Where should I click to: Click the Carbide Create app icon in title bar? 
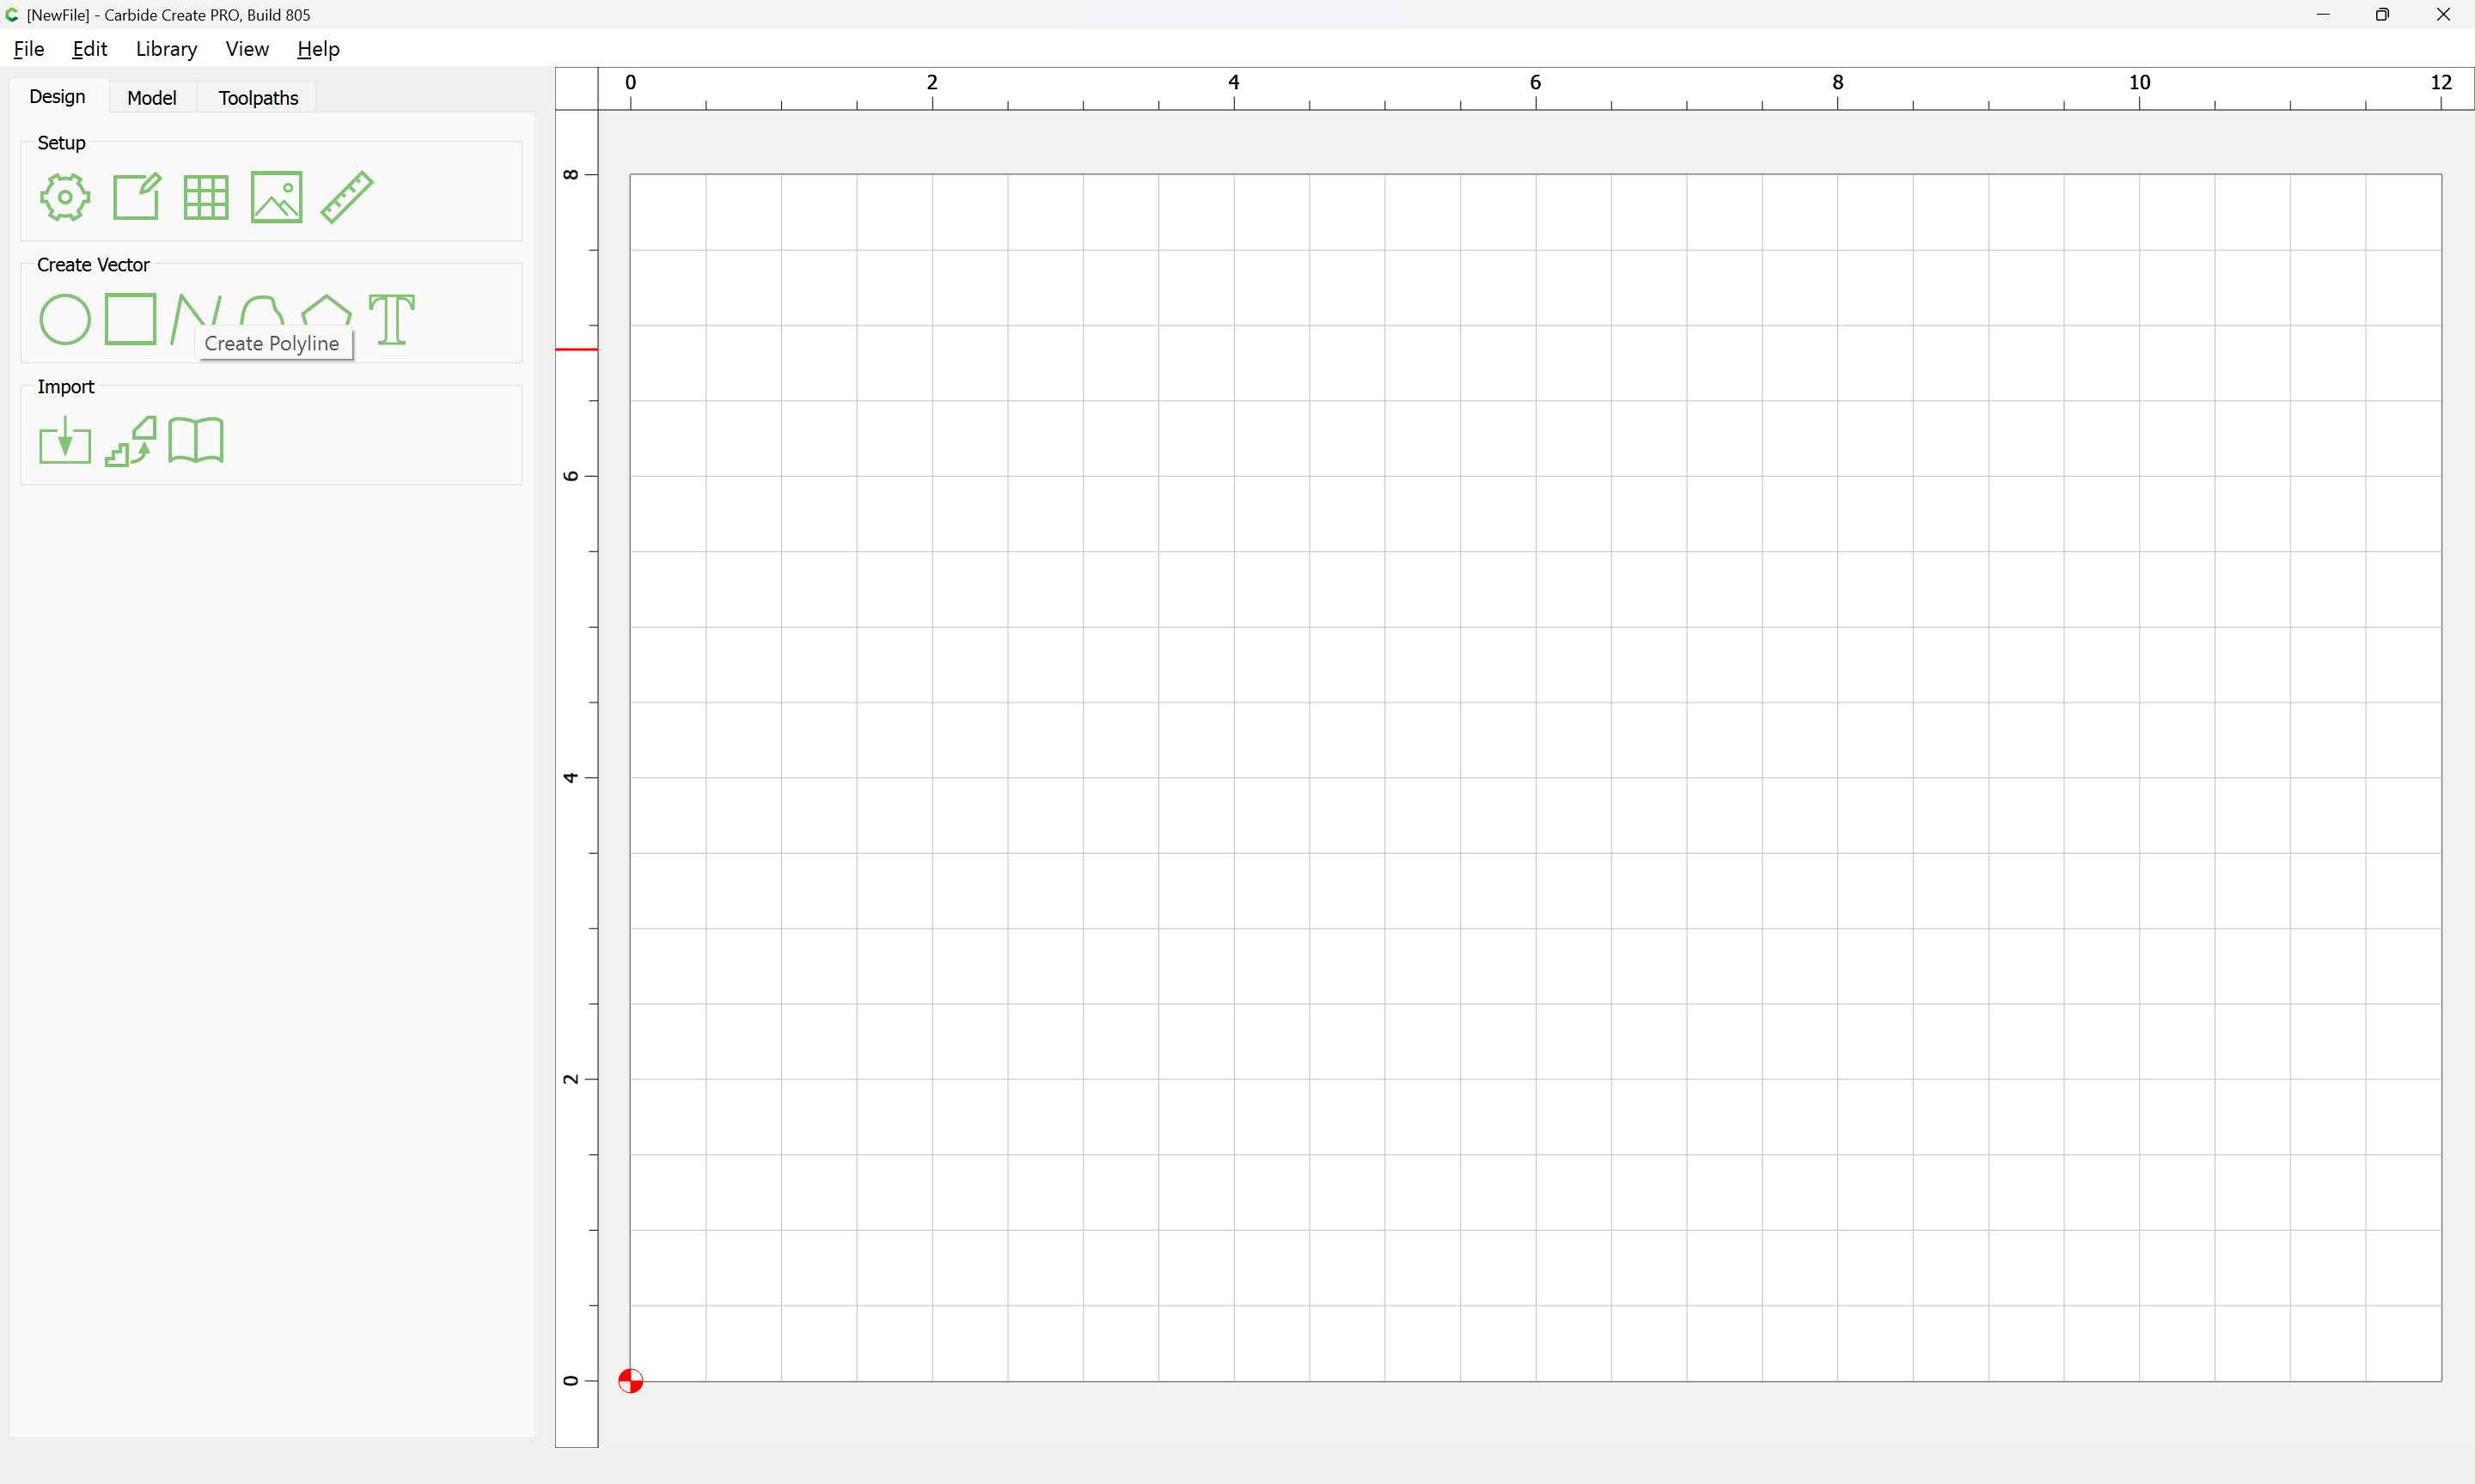[12, 15]
